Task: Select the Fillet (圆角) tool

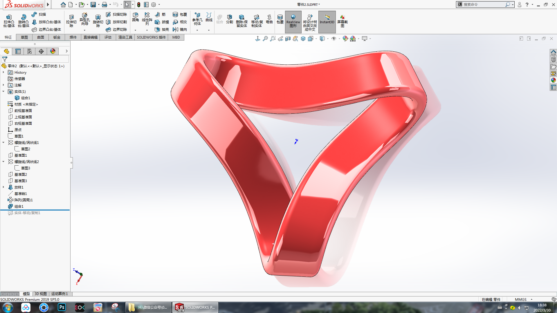Action: pyautogui.click(x=135, y=17)
